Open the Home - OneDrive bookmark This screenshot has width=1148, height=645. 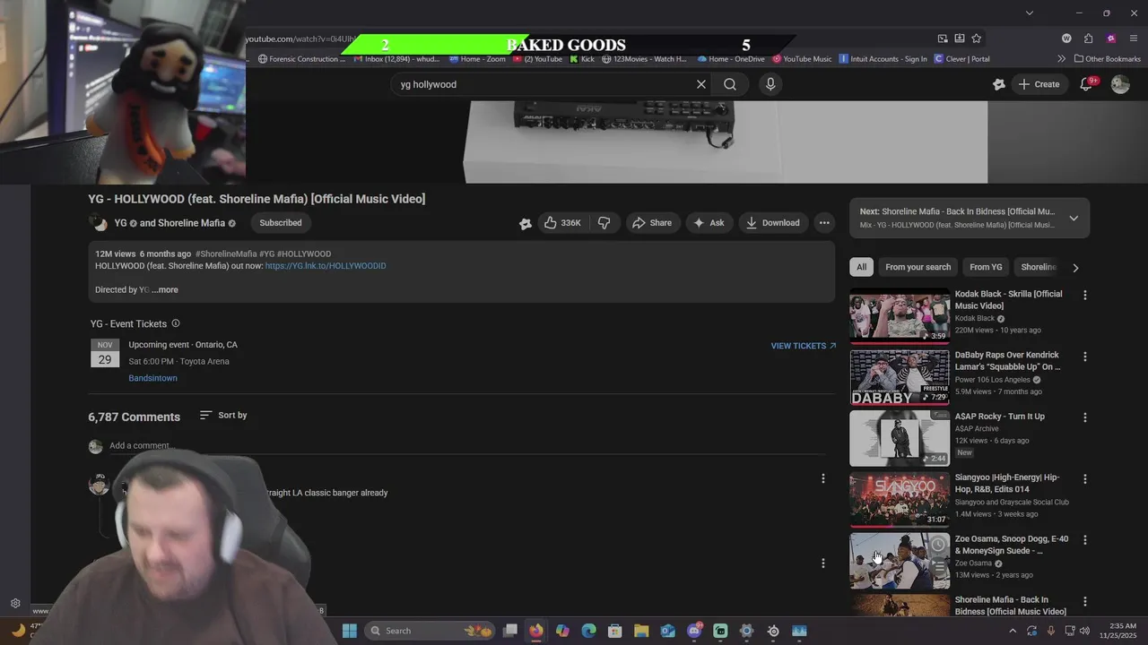click(x=730, y=59)
